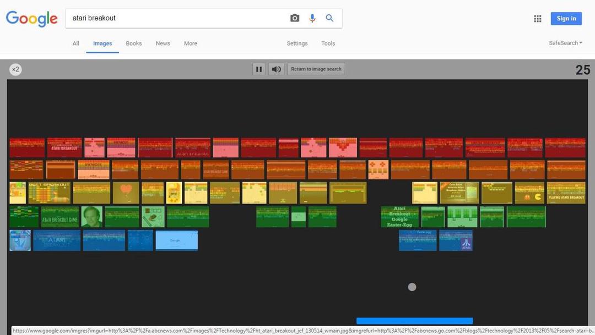The image size is (595, 335).
Task: Click the light blue Google brick
Action: (x=176, y=240)
